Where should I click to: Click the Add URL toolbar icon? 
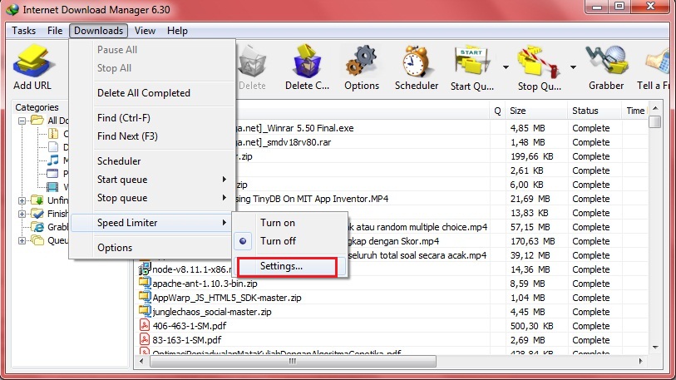(x=32, y=62)
